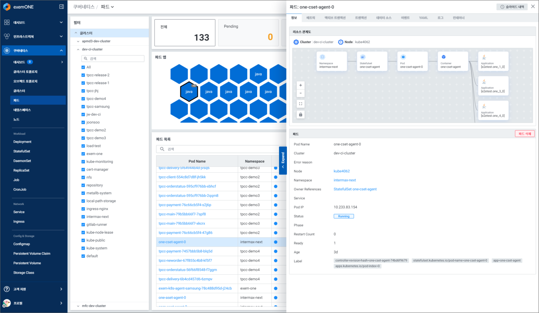
Task: Uncheck the All namespaces checkbox
Action: click(x=83, y=67)
